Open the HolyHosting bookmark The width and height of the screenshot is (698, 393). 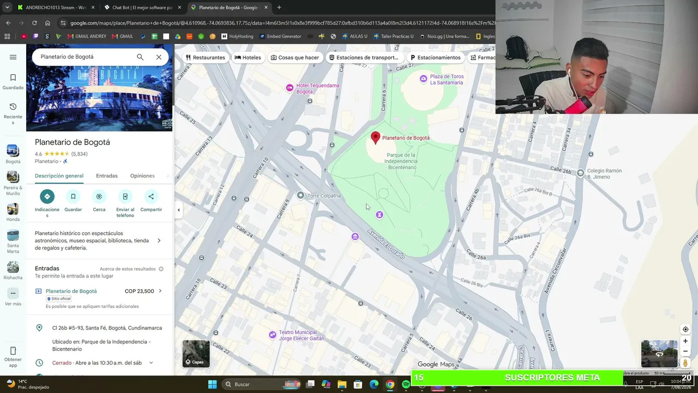(x=237, y=37)
